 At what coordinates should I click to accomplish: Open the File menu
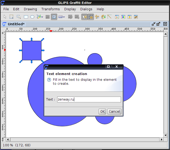(x=6, y=9)
